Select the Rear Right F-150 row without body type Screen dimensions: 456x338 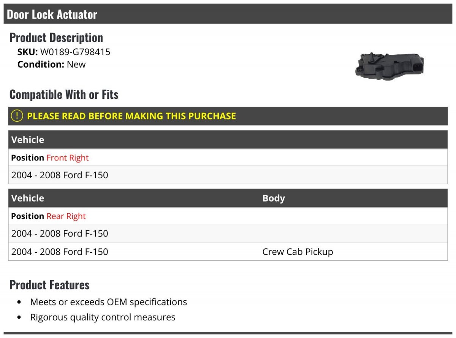coord(228,233)
